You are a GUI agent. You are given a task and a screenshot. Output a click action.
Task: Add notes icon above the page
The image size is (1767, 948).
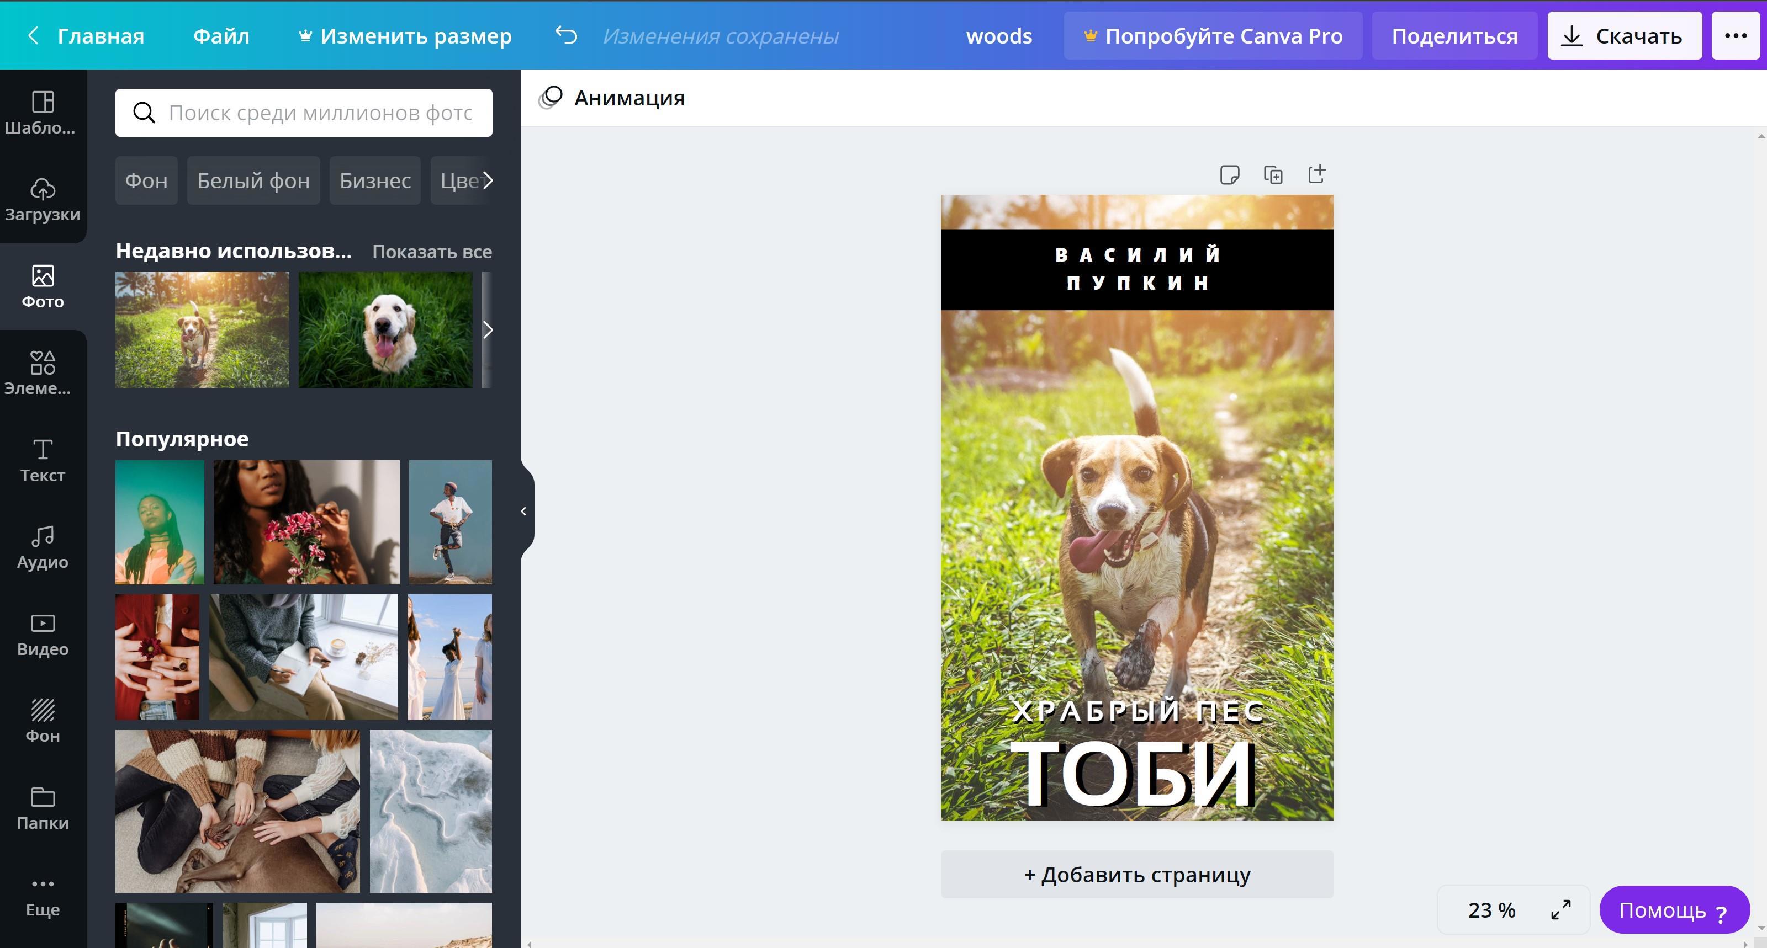click(x=1229, y=175)
